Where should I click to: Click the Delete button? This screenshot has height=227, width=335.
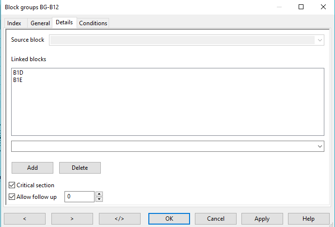click(80, 168)
